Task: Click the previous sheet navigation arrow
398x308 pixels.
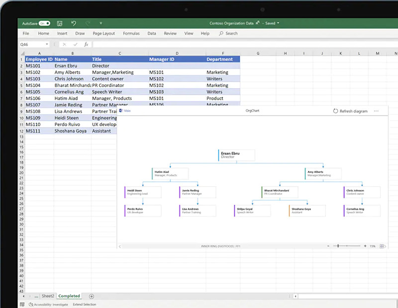Action: pyautogui.click(x=23, y=297)
